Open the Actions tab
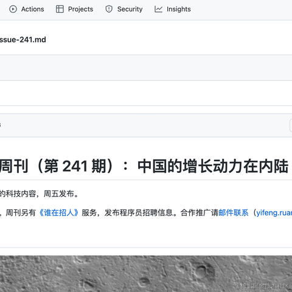This screenshot has height=292, width=292. point(27,9)
